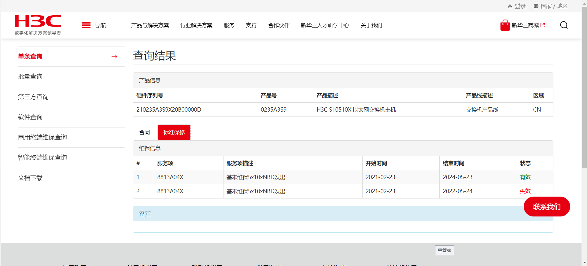587x266 pixels.
Task: Click end date 2024-05-23
Action: point(458,177)
